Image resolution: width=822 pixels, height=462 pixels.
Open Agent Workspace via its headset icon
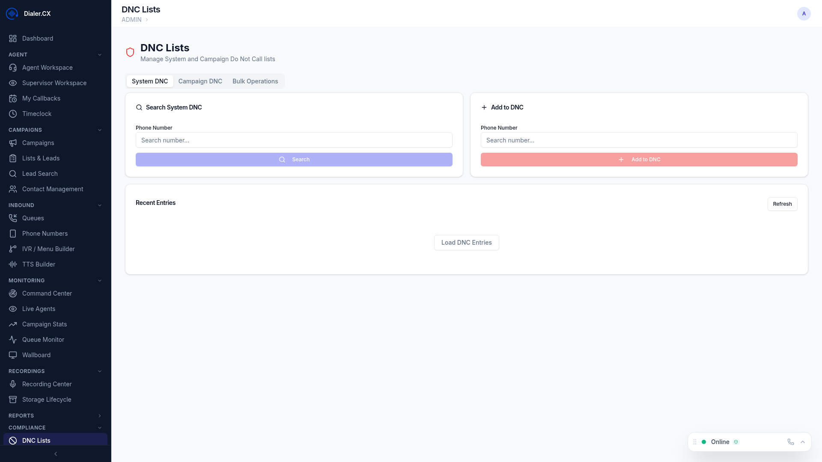[13, 68]
